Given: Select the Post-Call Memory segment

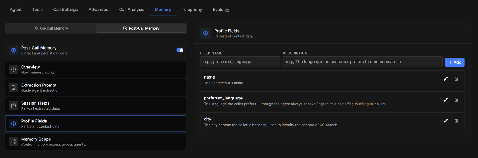Looking at the screenshot, I should coord(141,28).
